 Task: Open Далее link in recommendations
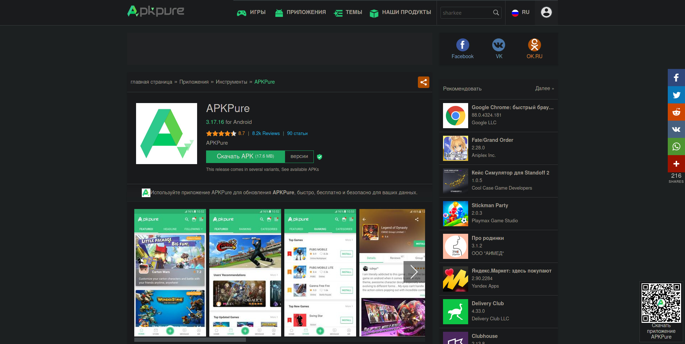(x=545, y=88)
